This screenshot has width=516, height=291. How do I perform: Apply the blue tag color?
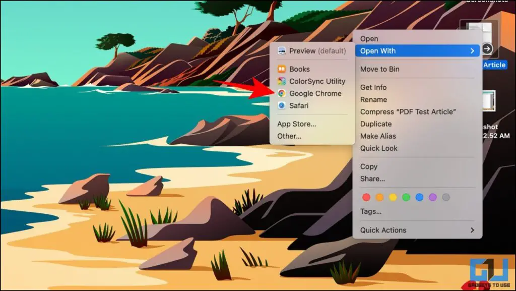click(419, 197)
